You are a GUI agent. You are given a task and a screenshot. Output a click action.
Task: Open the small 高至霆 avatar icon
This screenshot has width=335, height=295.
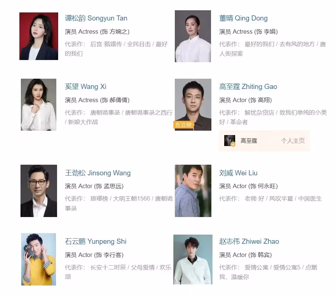[230, 141]
